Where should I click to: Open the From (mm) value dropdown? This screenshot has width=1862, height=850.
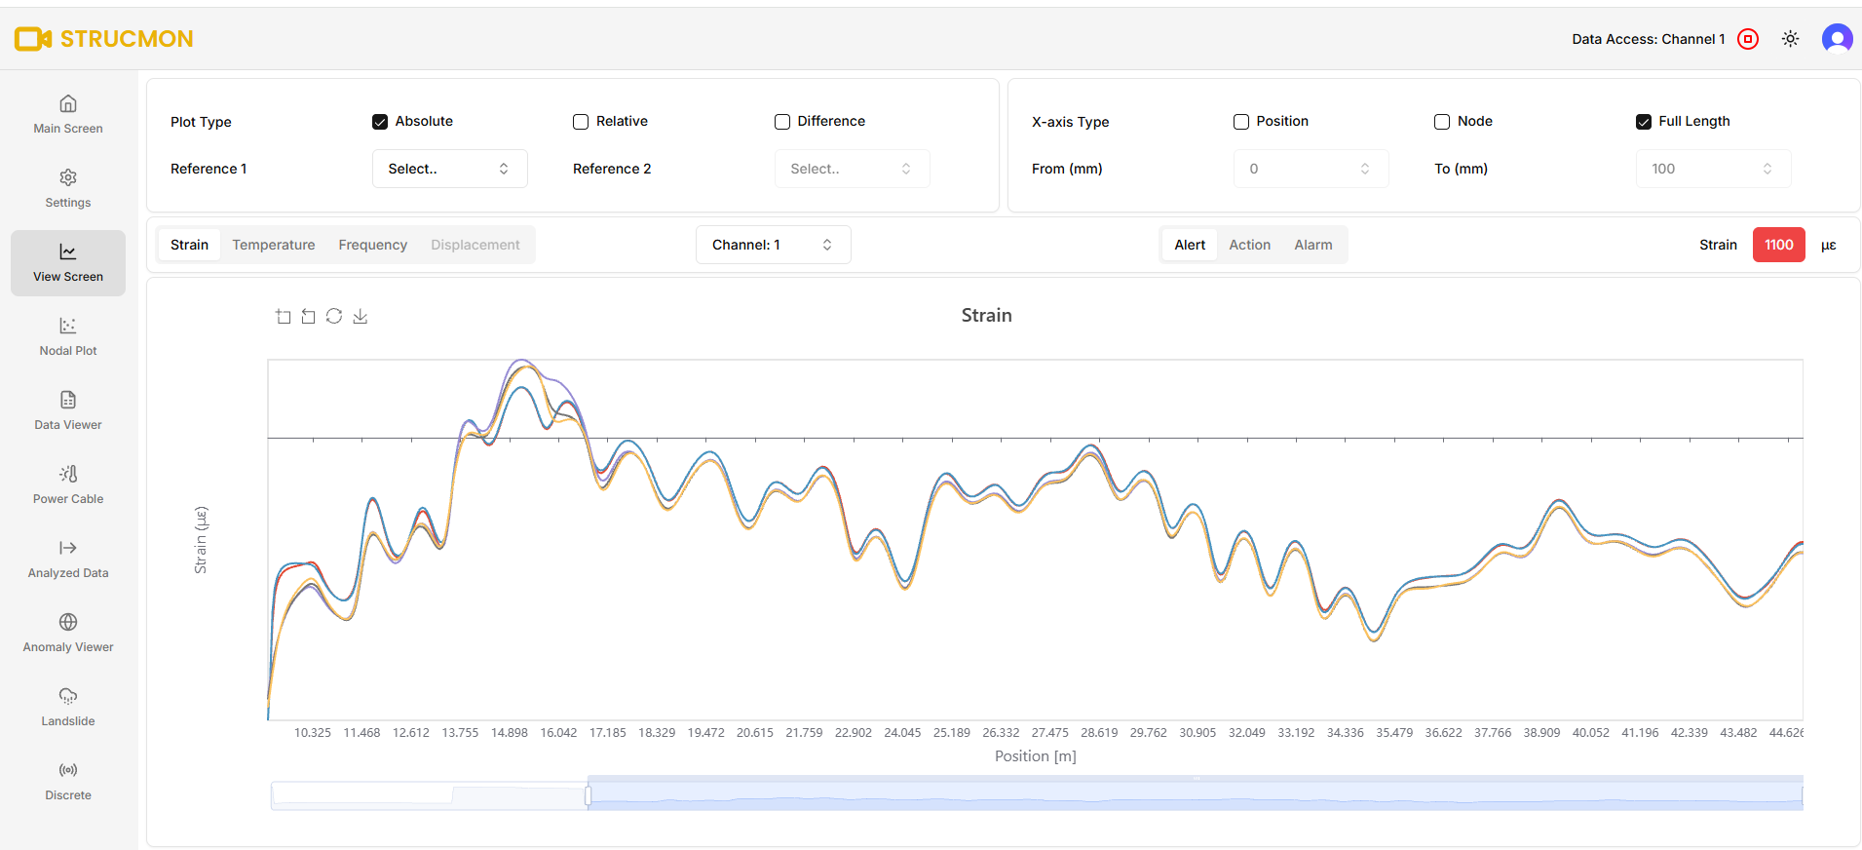(x=1311, y=169)
